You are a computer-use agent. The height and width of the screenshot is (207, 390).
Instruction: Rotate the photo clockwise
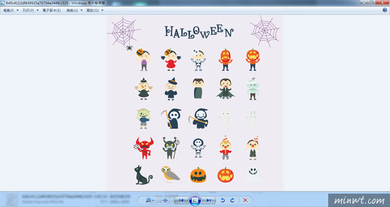point(232,200)
